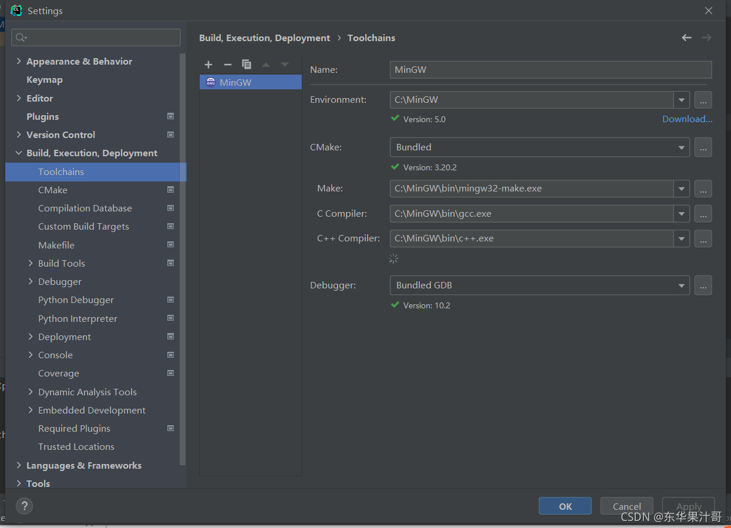Collapse Build, Execution, Deployment section
731x528 pixels.
[19, 153]
